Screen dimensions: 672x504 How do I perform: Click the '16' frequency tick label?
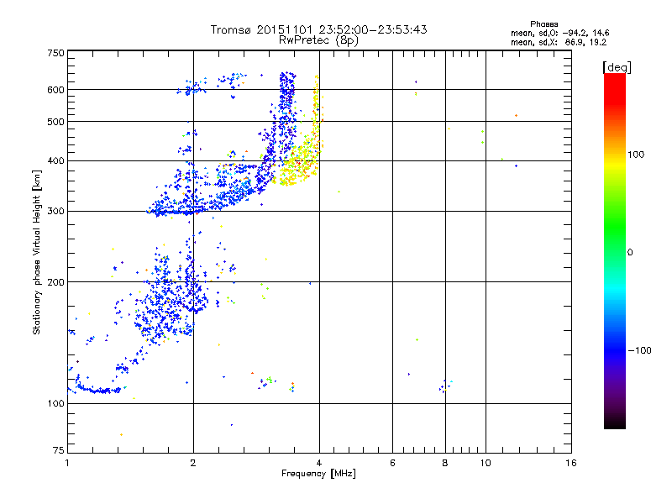coord(571,463)
